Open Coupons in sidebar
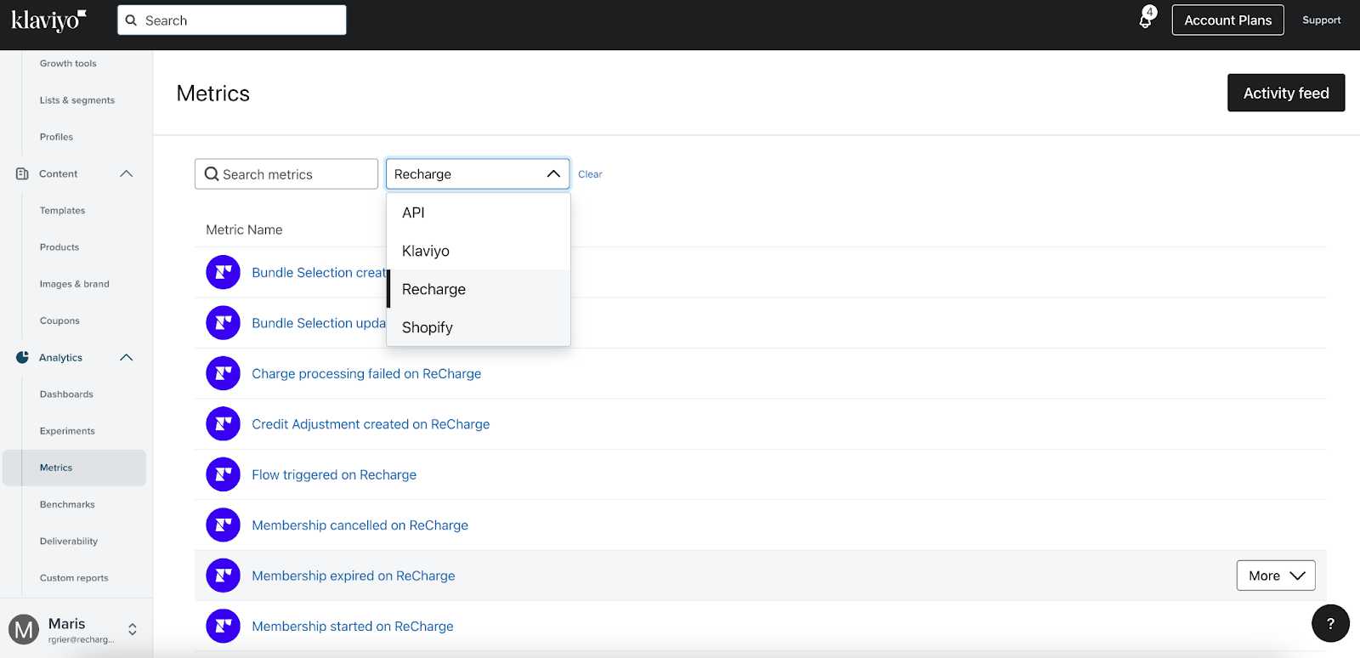1360x658 pixels. coord(59,320)
